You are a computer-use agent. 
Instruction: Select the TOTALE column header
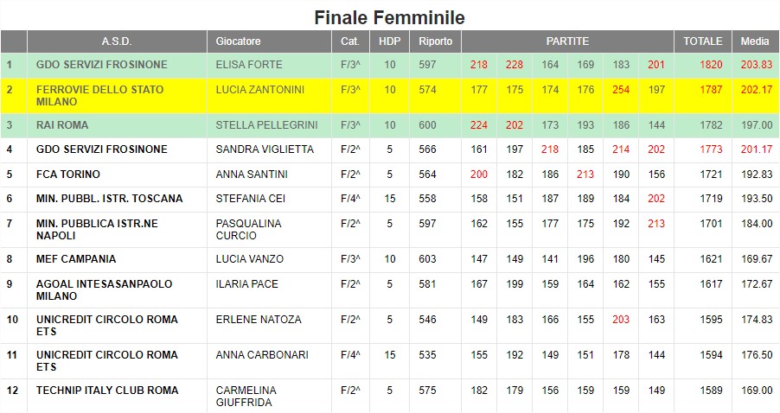click(702, 41)
